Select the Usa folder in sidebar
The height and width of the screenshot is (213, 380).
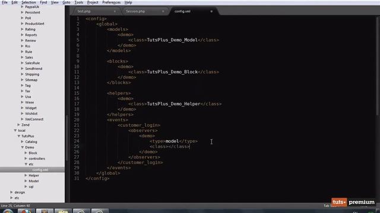pyautogui.click(x=28, y=96)
